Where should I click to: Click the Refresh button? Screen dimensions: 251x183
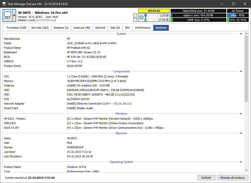[206, 177]
